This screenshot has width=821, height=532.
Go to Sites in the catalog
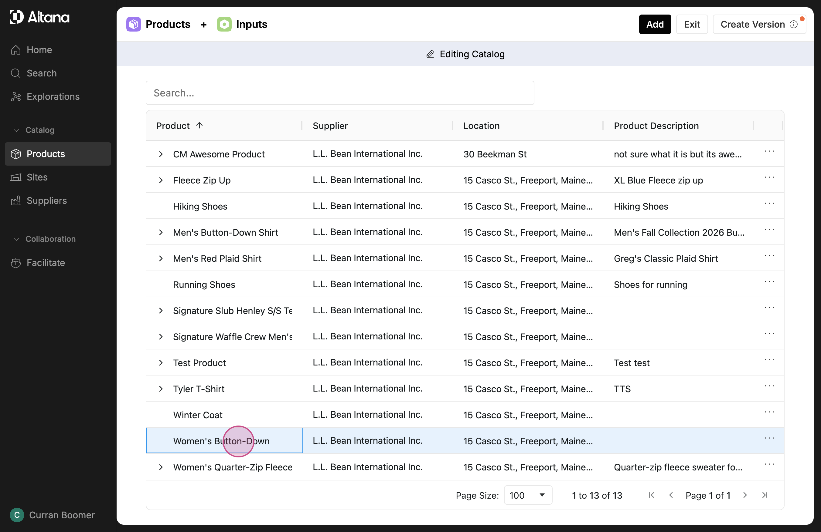click(x=37, y=177)
